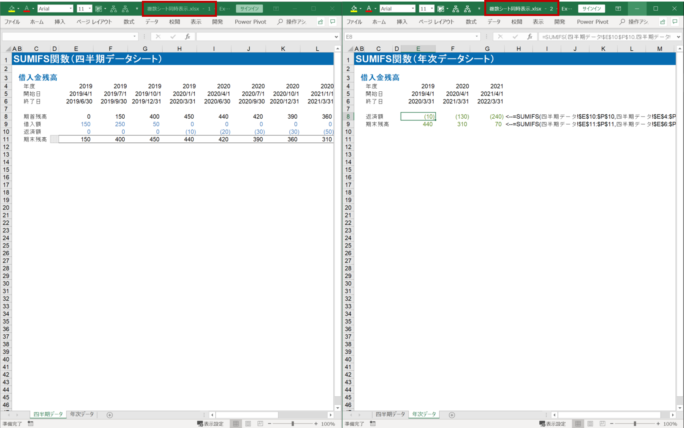Add new sheet with plus icon in left window

(110, 415)
